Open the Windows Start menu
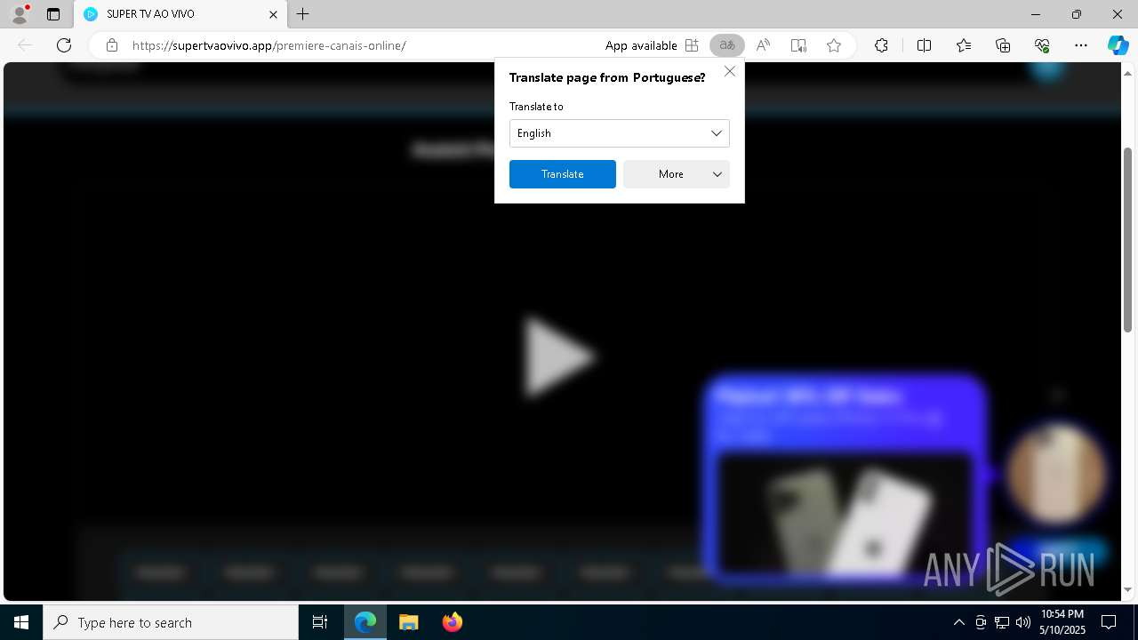 (x=21, y=622)
